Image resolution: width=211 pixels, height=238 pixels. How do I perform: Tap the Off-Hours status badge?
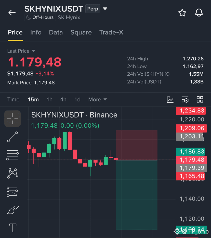tap(40, 18)
